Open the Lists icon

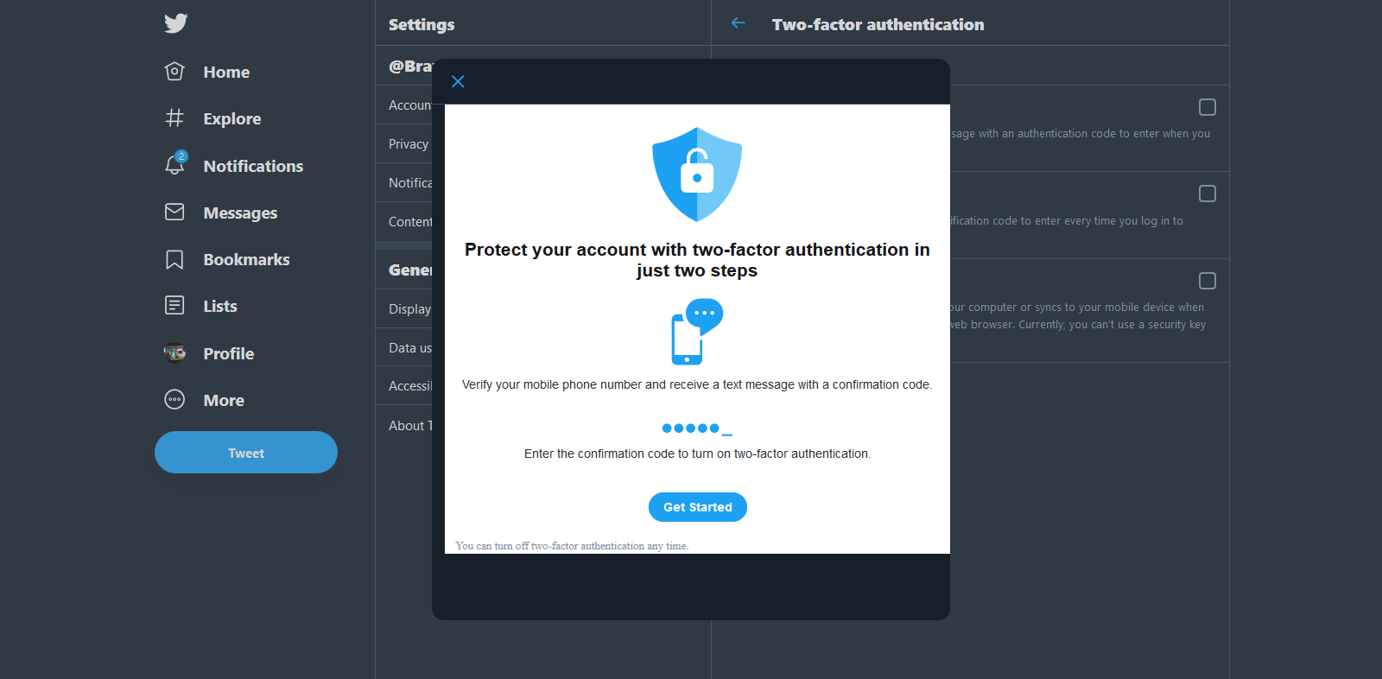point(174,306)
